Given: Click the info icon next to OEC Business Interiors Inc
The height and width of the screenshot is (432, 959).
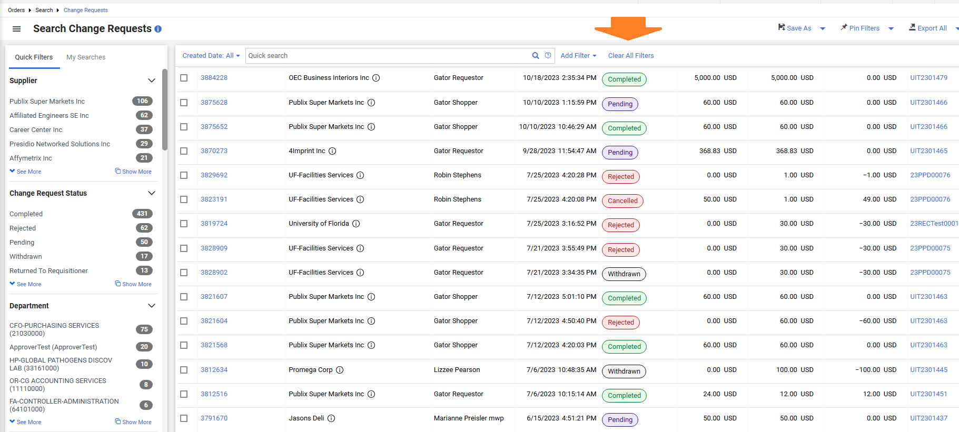Looking at the screenshot, I should (376, 78).
